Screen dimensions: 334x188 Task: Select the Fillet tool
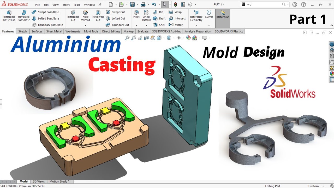(136, 14)
